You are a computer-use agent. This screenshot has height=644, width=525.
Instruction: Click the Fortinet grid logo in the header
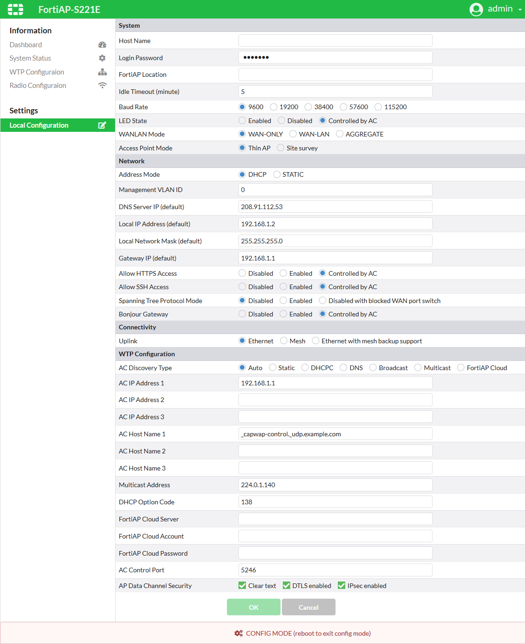(15, 9)
